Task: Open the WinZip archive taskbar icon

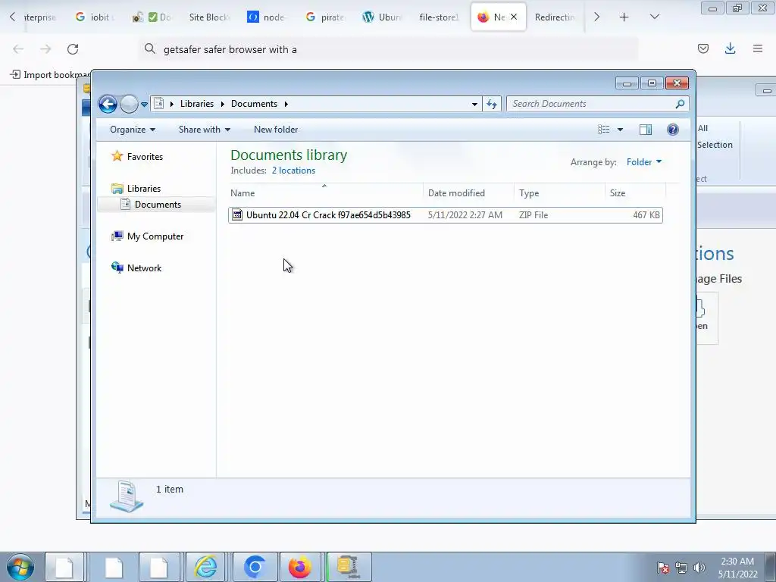Action: 348,567
